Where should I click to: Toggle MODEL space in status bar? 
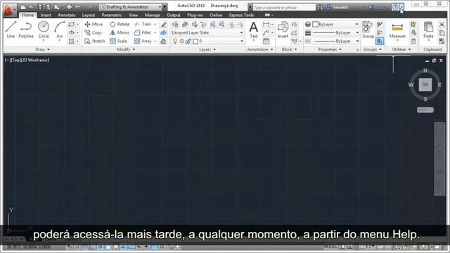tap(331, 247)
